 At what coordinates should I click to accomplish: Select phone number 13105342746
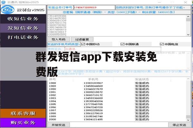pos(93,116)
